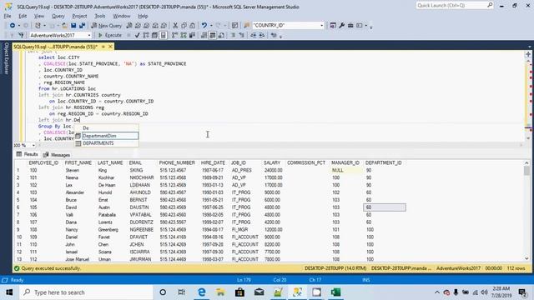Select the SQLQuery19.sql document tab
534x300 pixels.
pyautogui.click(x=56, y=47)
